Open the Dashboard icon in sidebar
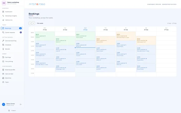181x113 pixels. pos(3,12)
